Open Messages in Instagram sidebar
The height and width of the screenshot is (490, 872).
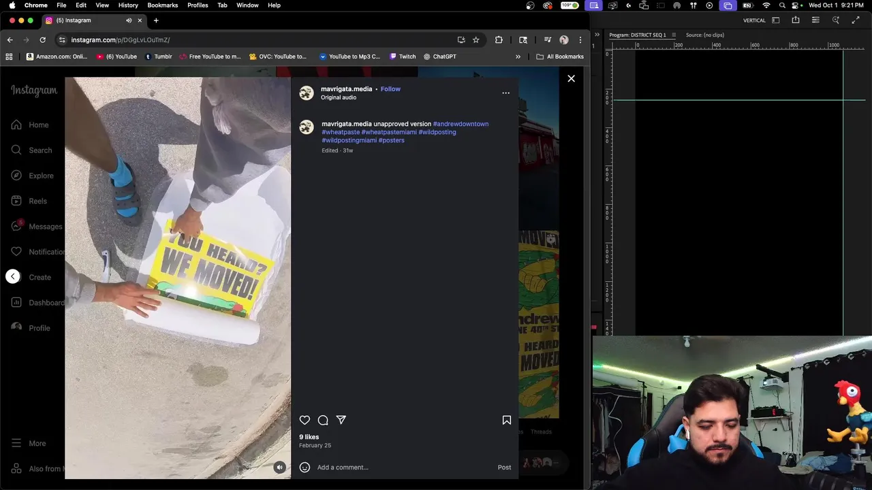pyautogui.click(x=36, y=227)
